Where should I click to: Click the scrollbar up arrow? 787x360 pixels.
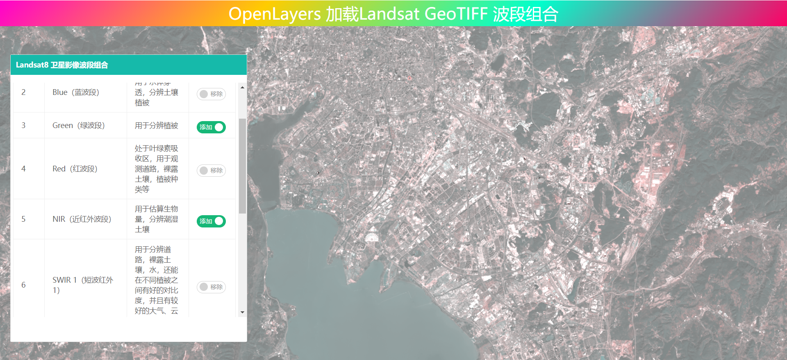[242, 87]
